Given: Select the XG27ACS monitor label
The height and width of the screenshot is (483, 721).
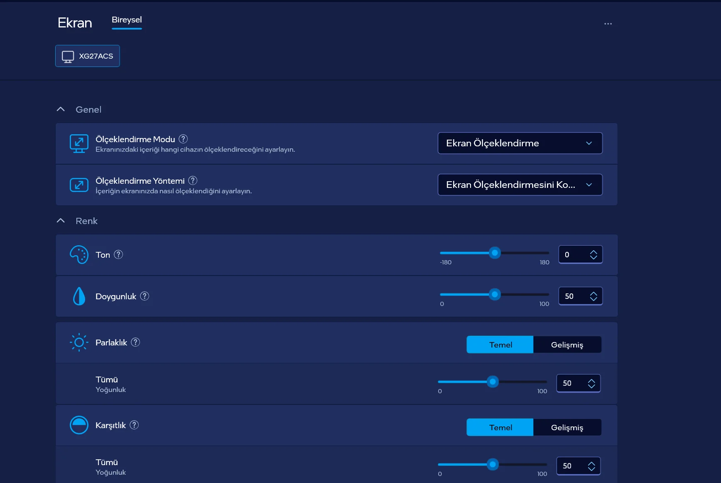Looking at the screenshot, I should pos(96,56).
